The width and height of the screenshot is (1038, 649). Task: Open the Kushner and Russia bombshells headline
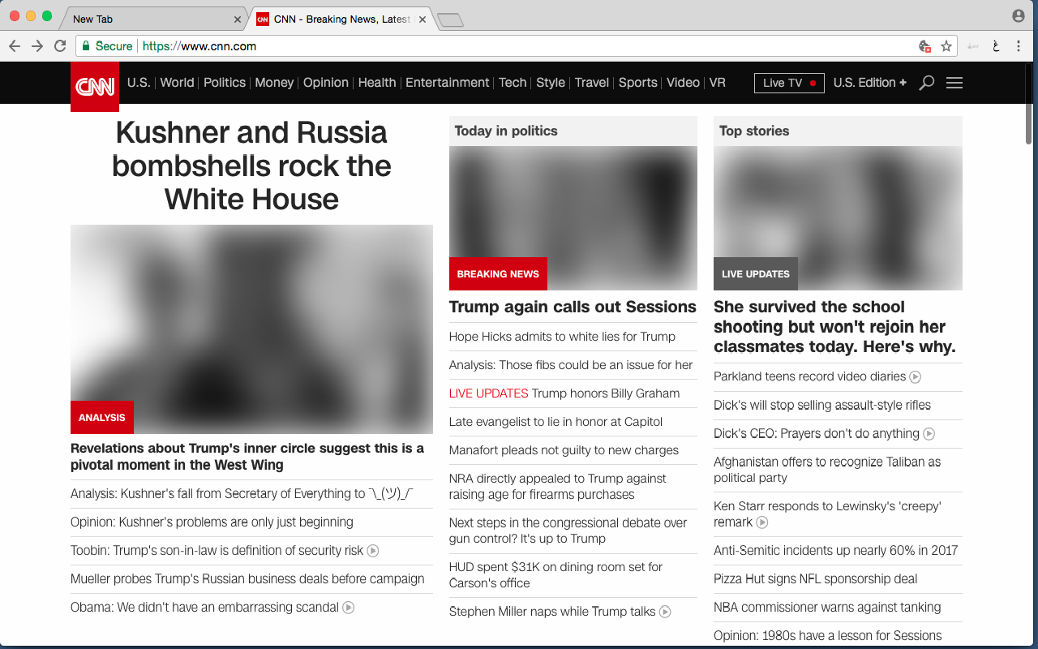(x=251, y=165)
